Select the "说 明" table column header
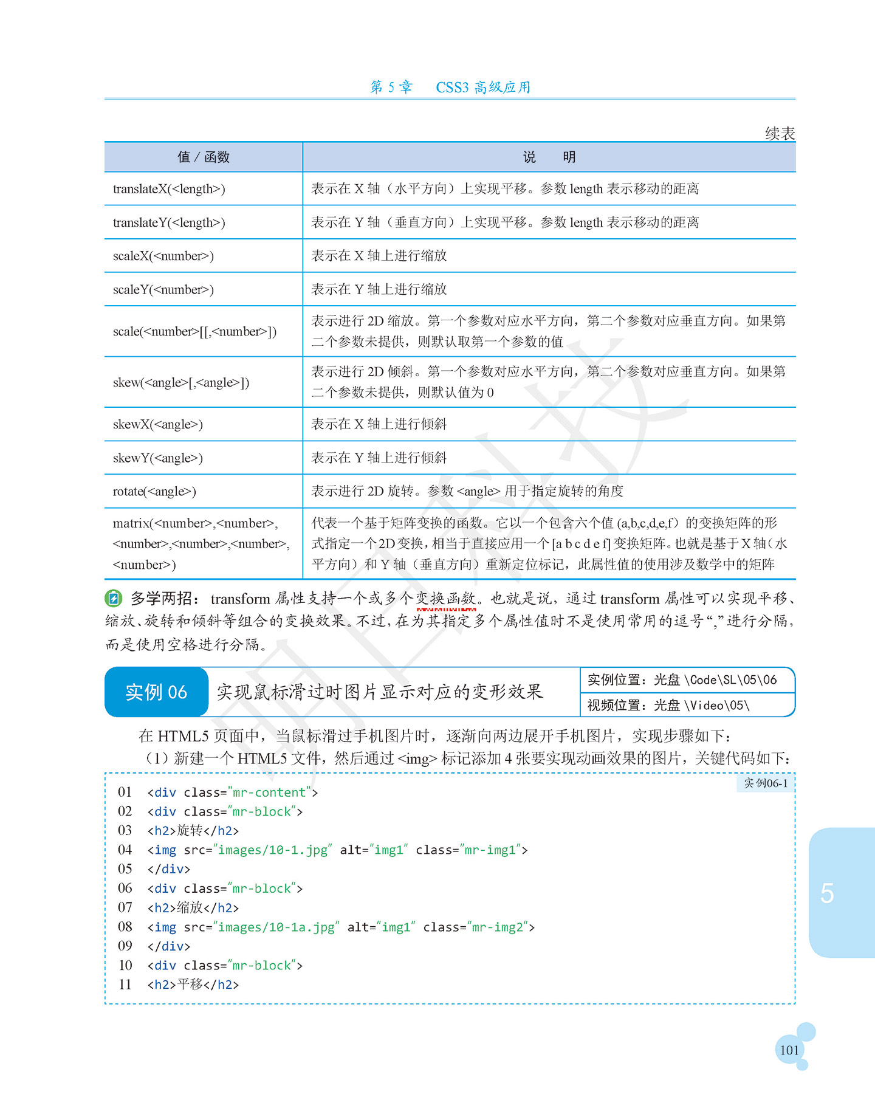 coord(549,157)
